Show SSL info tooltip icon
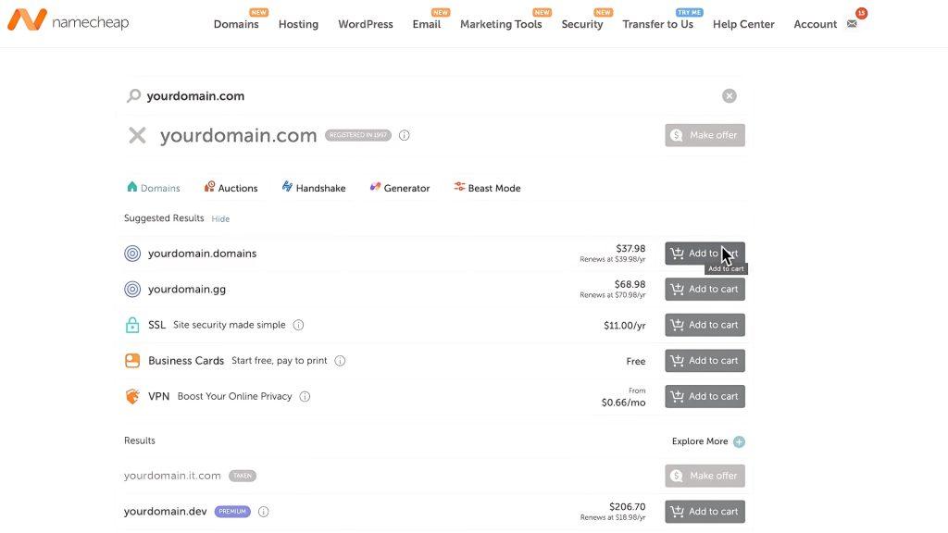948x533 pixels. (x=298, y=325)
